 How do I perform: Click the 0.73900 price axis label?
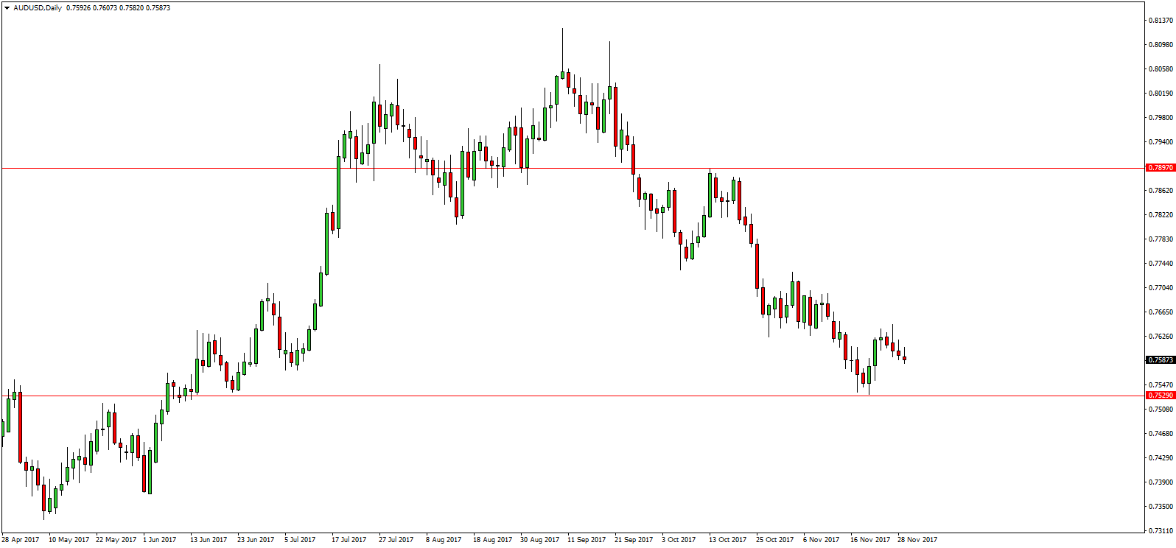tap(1161, 482)
